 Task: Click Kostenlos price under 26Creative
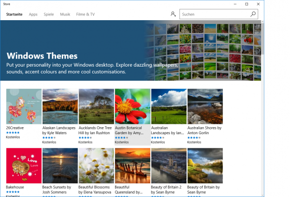tap(13, 137)
